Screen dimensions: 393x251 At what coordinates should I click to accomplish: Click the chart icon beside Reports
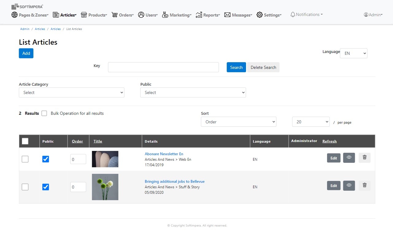(199, 15)
